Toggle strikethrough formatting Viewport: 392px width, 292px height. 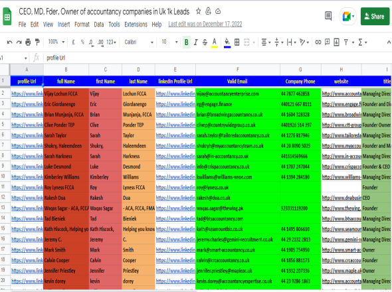pyautogui.click(x=205, y=42)
